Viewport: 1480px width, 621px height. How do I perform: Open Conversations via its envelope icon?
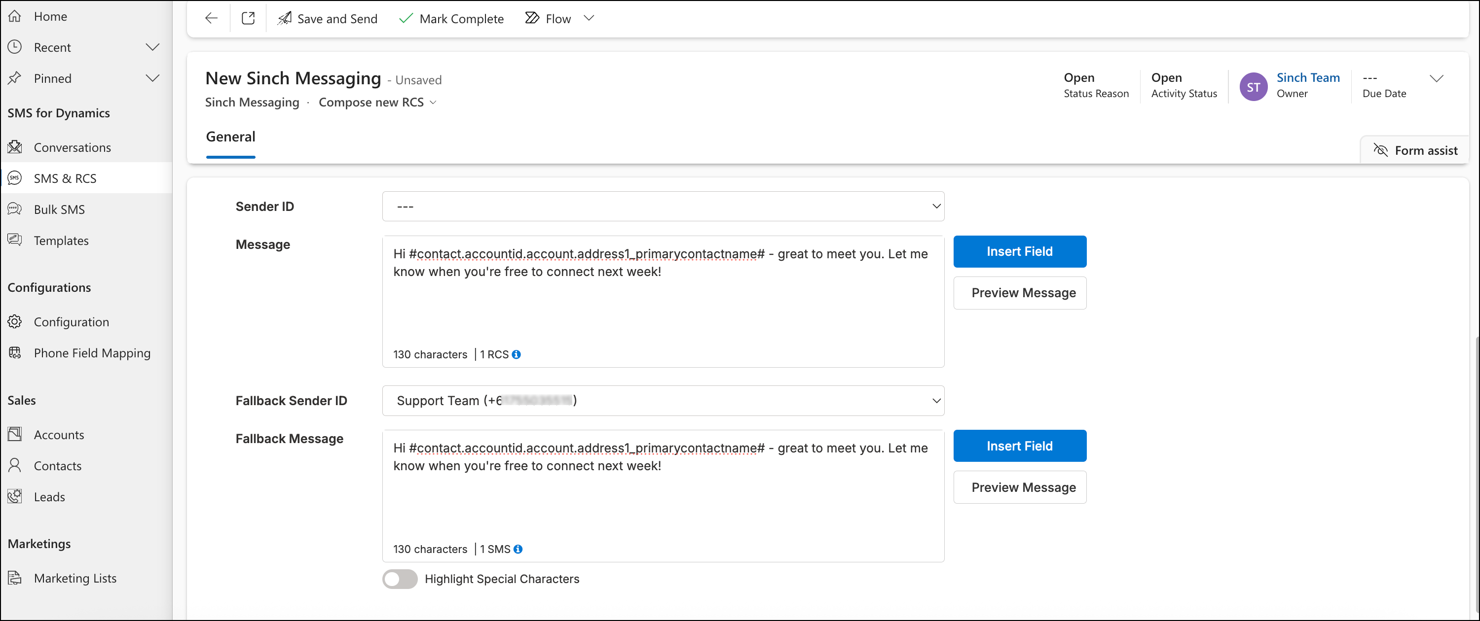[15, 147]
